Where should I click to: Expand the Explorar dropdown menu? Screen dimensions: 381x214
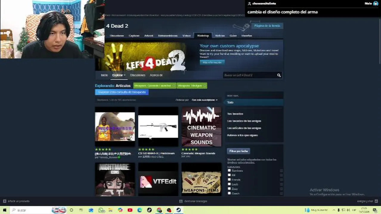coord(119,75)
